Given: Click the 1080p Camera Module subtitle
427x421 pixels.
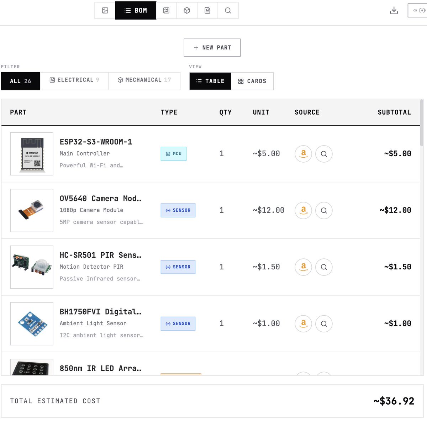Looking at the screenshot, I should pos(91,210).
